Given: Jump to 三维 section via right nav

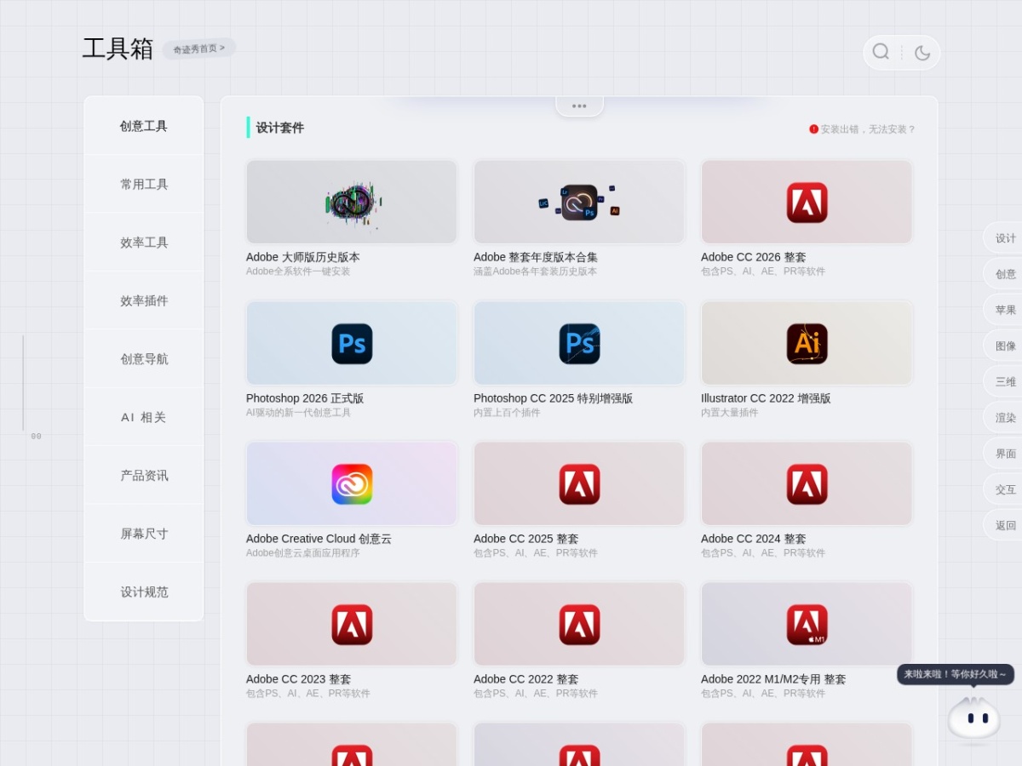Looking at the screenshot, I should coord(1005,381).
